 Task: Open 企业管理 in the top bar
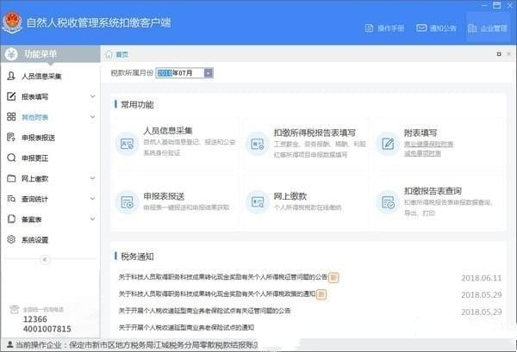tap(488, 28)
